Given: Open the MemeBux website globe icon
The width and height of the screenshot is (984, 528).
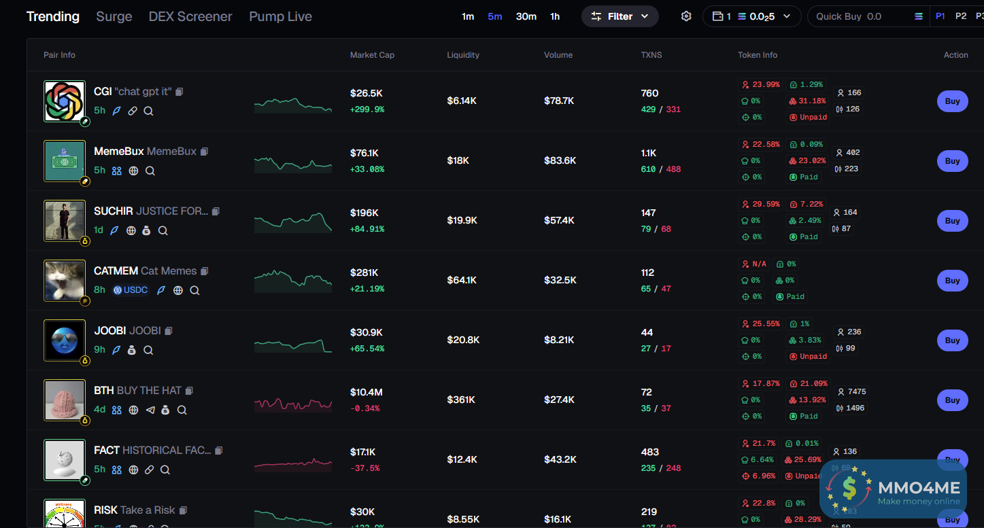Looking at the screenshot, I should click(133, 171).
